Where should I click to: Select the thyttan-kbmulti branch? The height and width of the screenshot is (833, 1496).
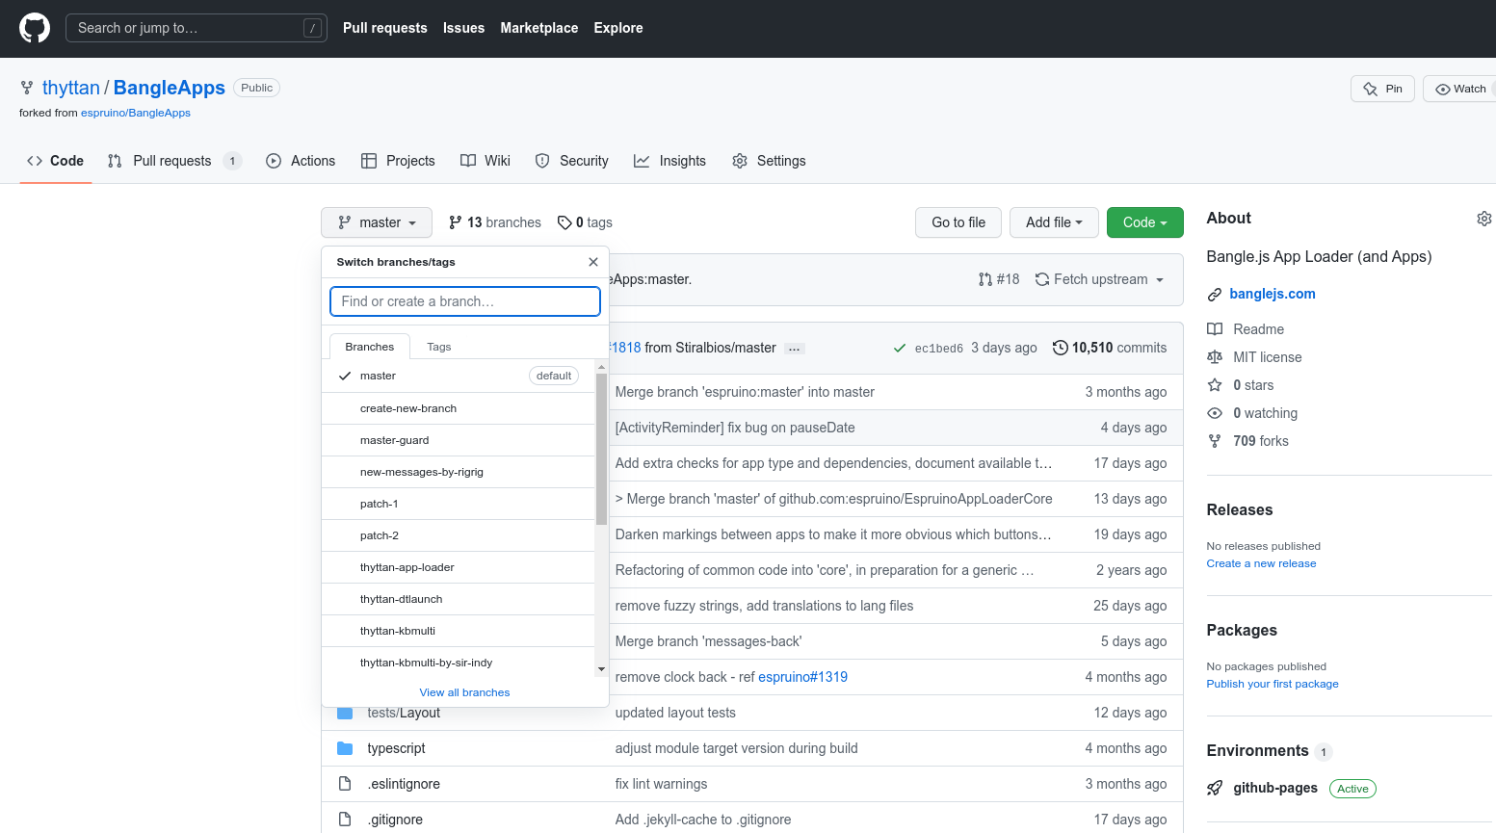(459, 631)
